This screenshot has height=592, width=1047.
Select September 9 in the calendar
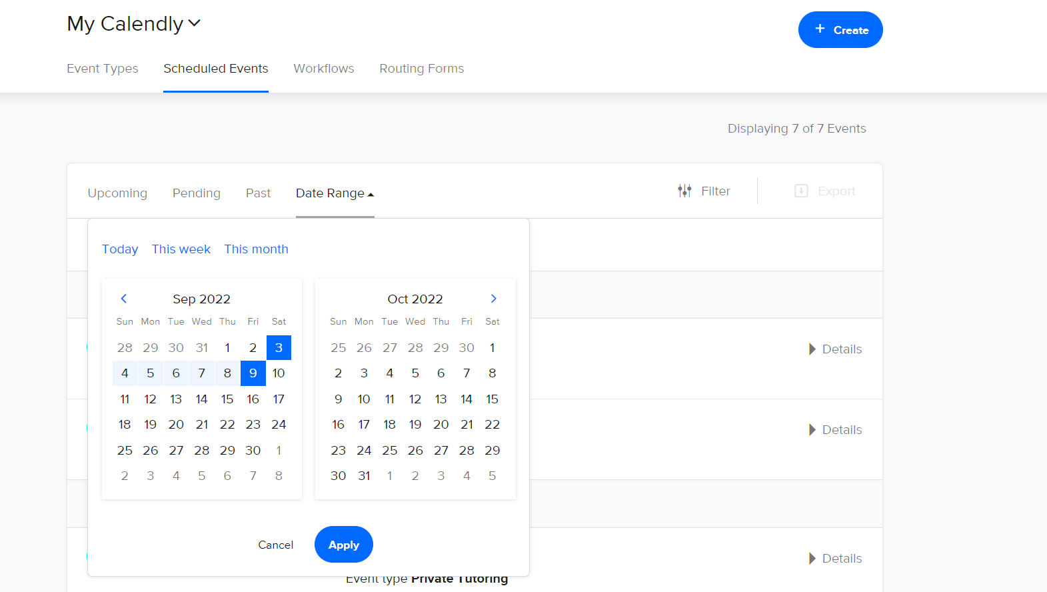click(x=253, y=373)
